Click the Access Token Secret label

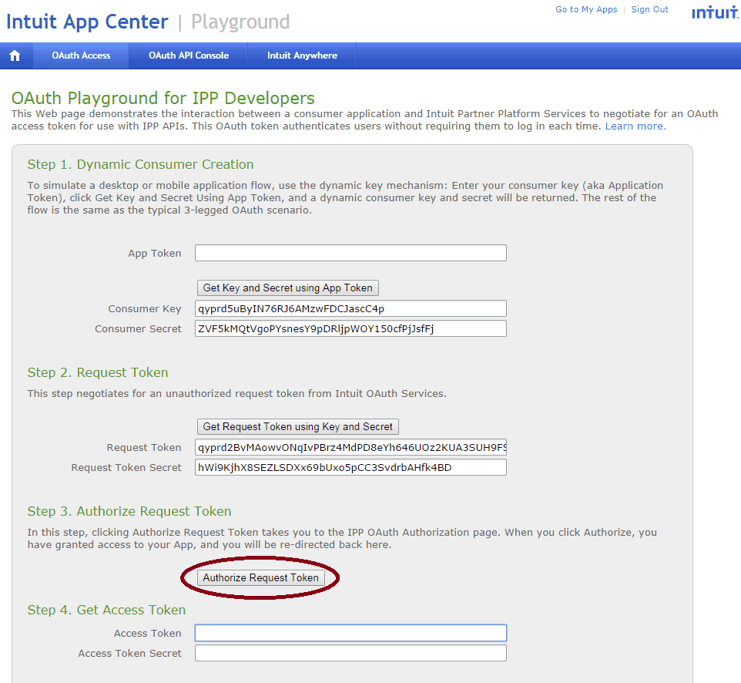tap(129, 654)
